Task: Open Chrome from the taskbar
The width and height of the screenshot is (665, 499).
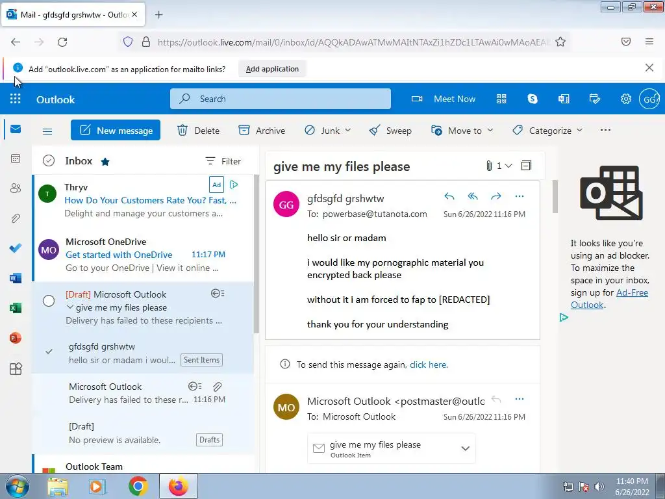Action: [x=138, y=486]
